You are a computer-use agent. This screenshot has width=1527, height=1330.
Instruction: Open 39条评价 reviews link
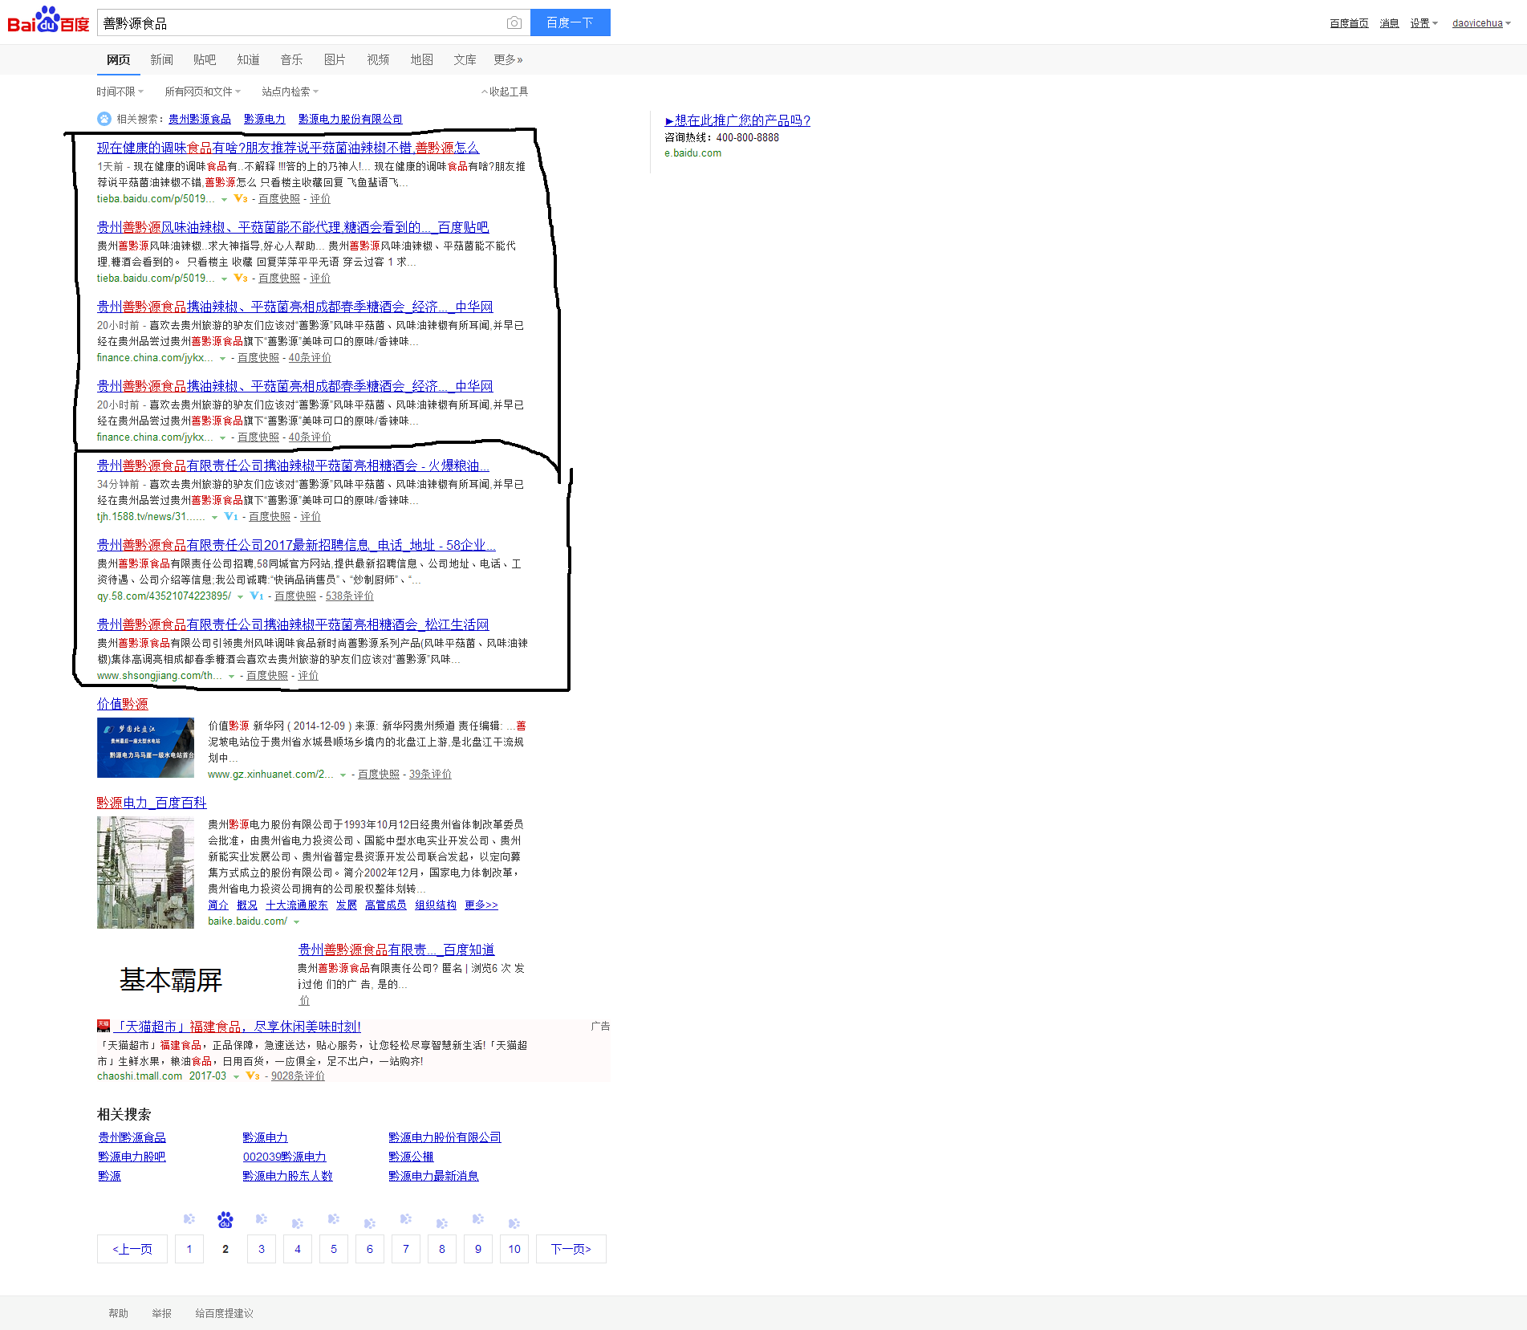point(430,775)
